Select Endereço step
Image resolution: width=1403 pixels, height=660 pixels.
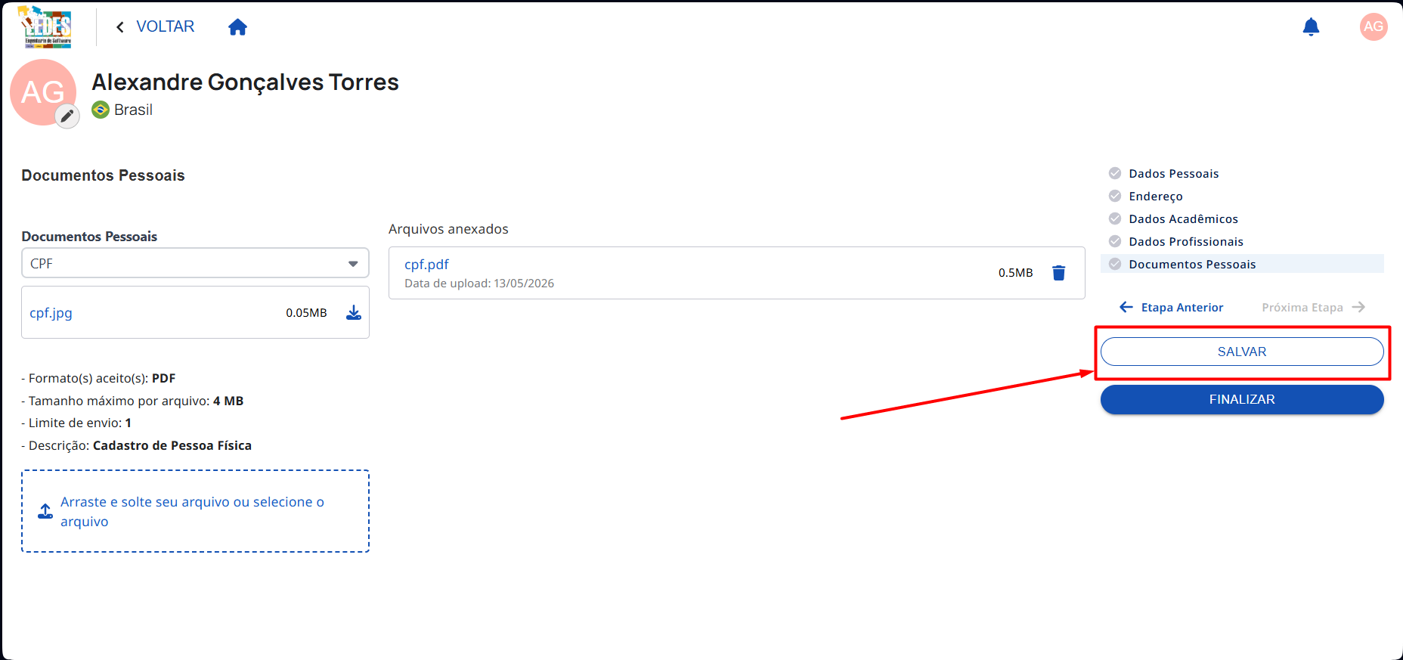coord(1155,196)
